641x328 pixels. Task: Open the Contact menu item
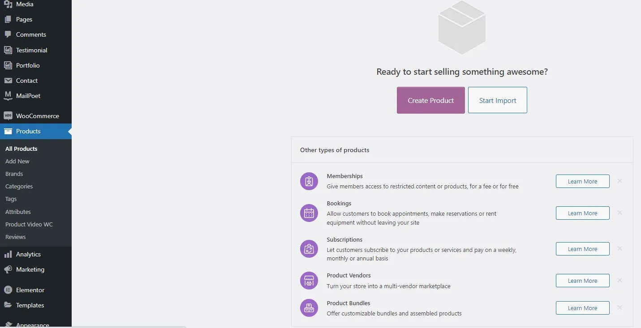point(36,81)
